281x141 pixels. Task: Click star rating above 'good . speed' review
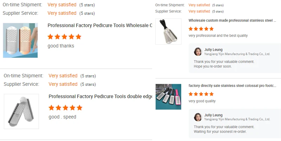(65, 108)
